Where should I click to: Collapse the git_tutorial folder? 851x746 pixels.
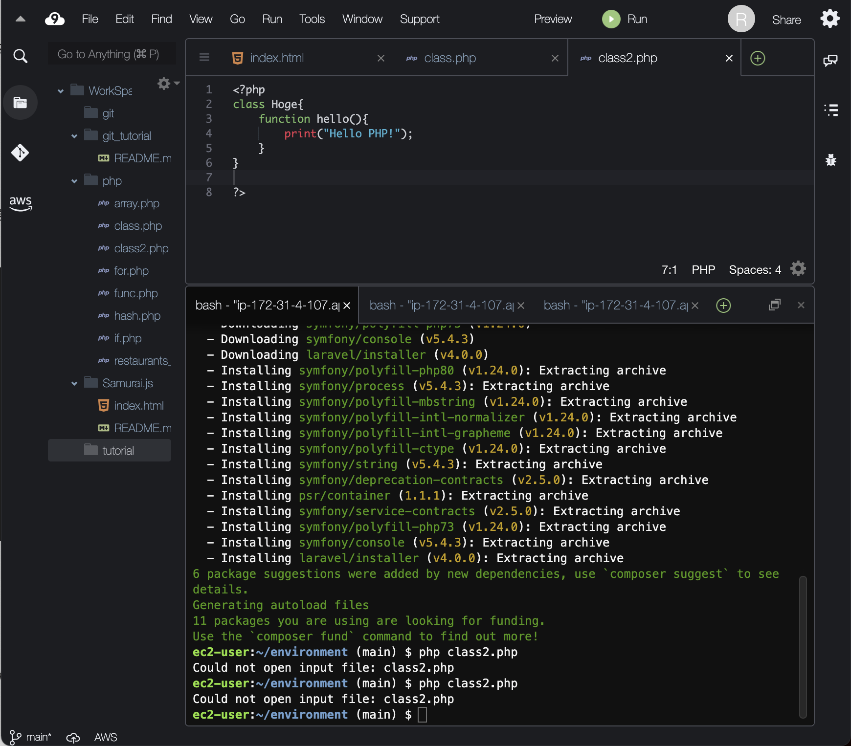[74, 136]
